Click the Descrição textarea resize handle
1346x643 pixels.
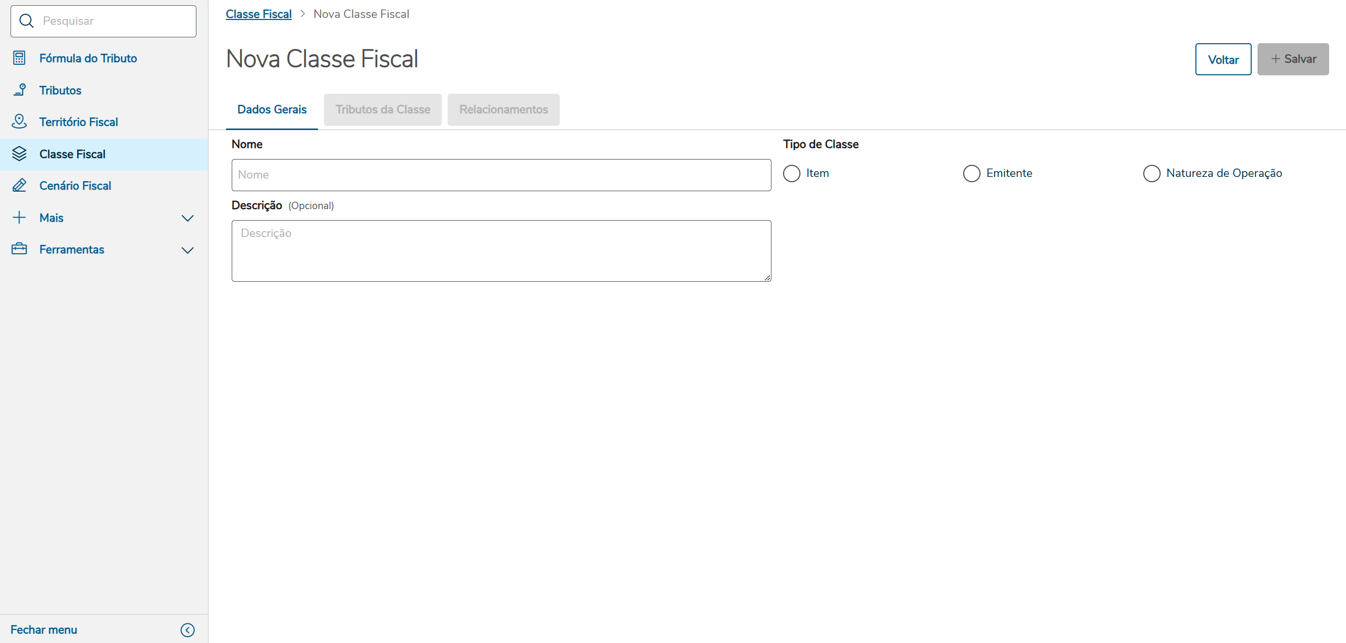(767, 278)
